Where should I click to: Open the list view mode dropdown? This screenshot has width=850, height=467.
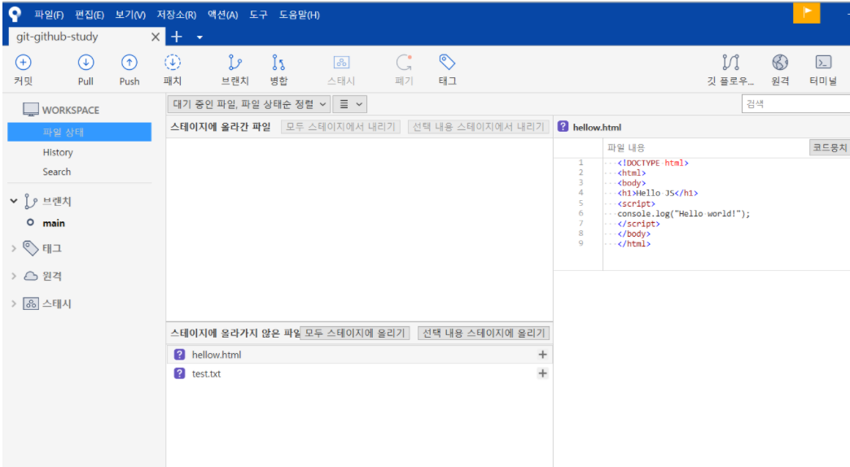[350, 104]
